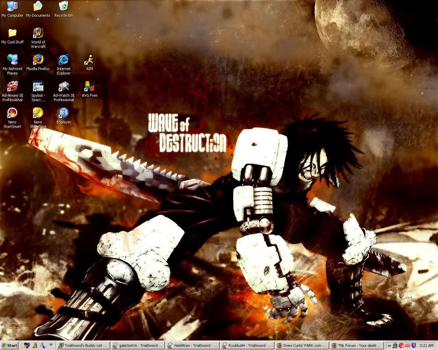The image size is (438, 350).
Task: Open Ad-Watch SE Professional shortcut
Action: click(x=64, y=91)
